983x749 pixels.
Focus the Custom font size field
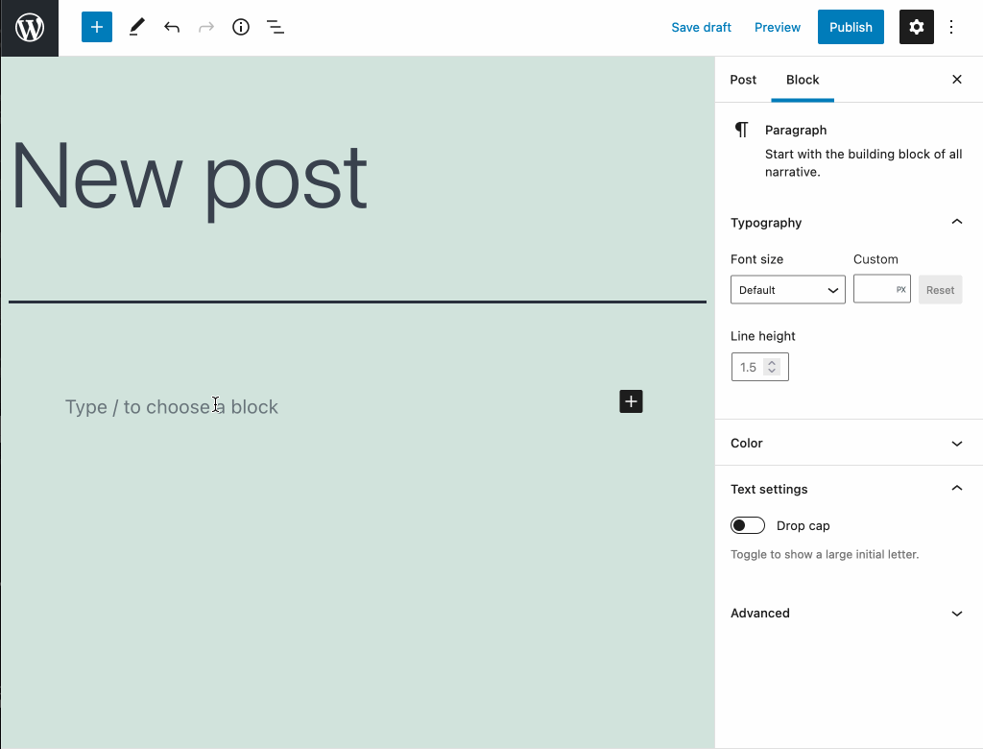coord(881,289)
